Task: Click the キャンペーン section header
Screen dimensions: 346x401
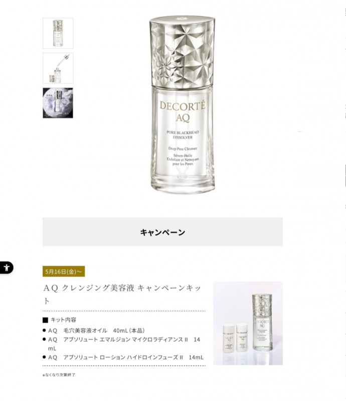Action: tap(162, 232)
